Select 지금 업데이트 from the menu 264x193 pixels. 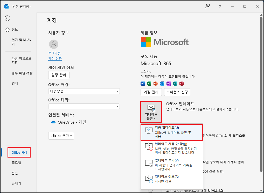172,132
